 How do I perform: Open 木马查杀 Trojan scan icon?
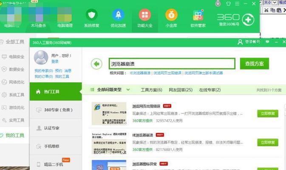coord(38,18)
